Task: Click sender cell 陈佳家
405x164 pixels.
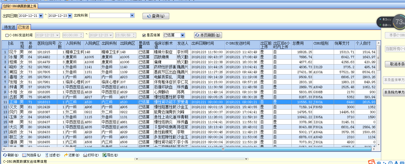Action: click(183, 127)
